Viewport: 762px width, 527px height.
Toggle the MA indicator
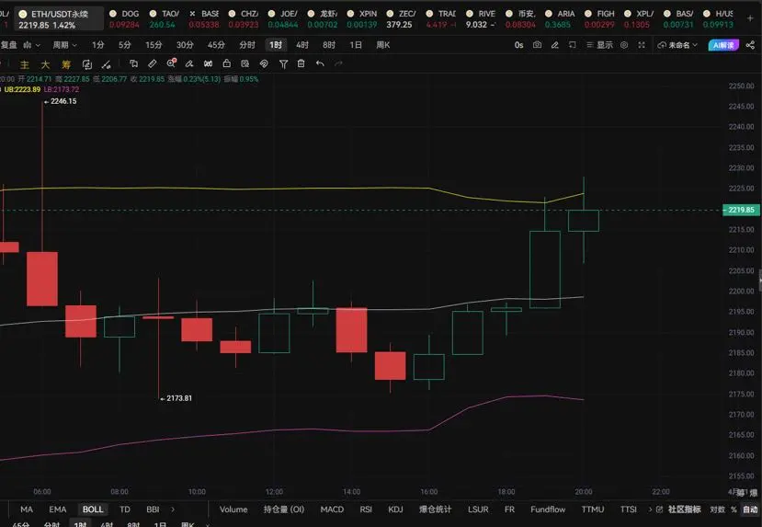coord(27,509)
